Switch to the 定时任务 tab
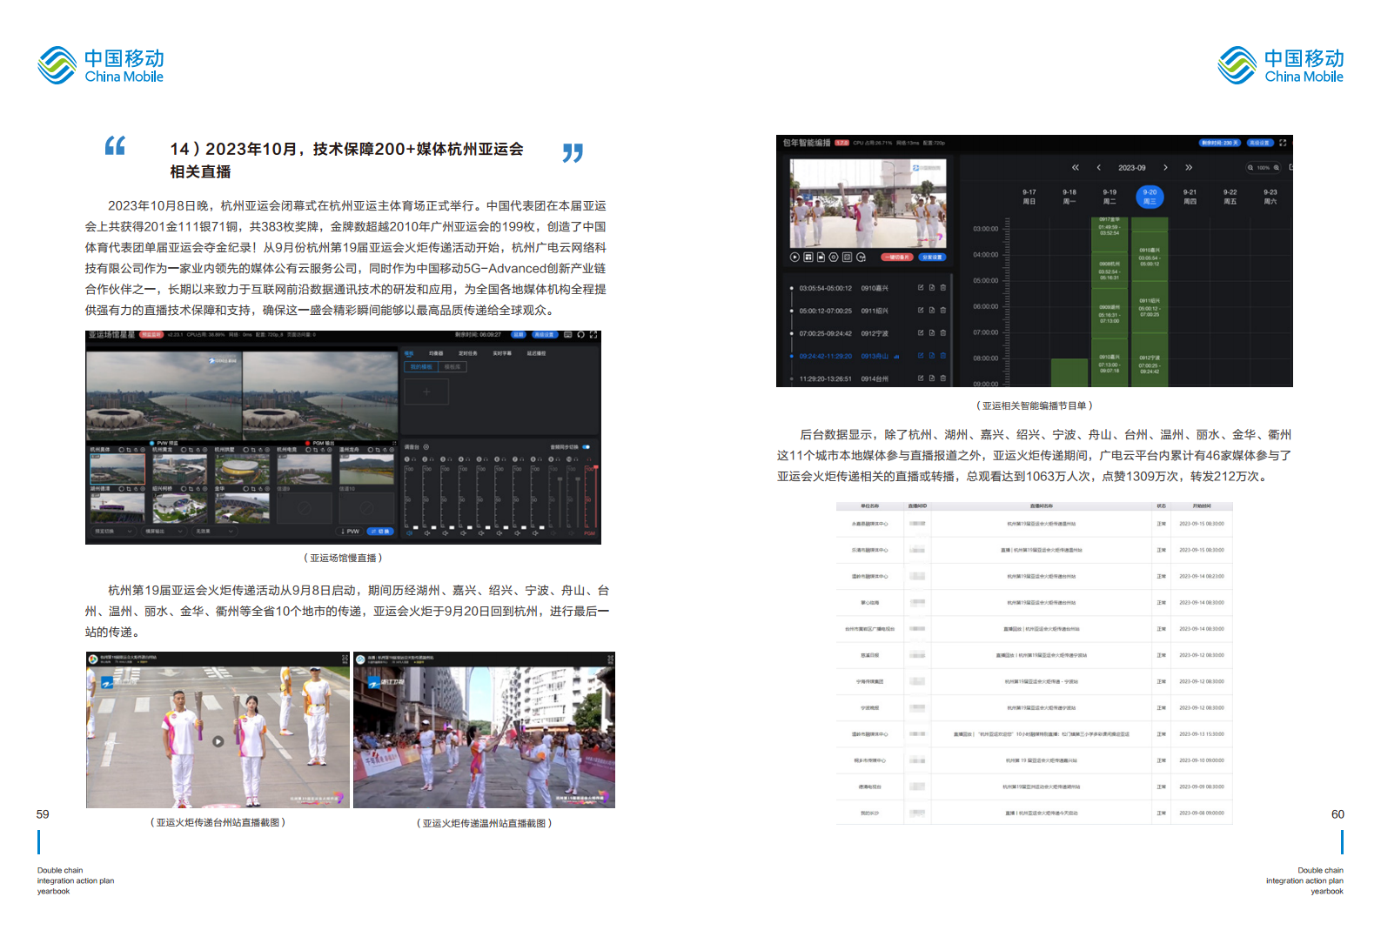 [x=468, y=353]
